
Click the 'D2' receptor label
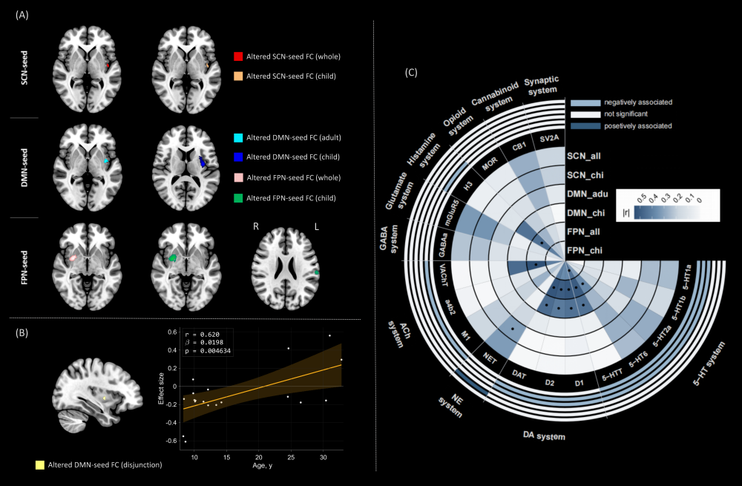pyautogui.click(x=549, y=382)
